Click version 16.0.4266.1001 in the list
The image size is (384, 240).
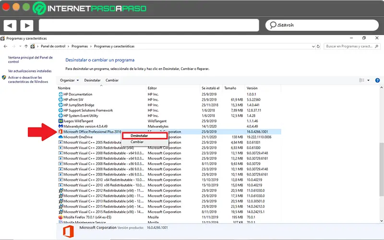click(257, 132)
